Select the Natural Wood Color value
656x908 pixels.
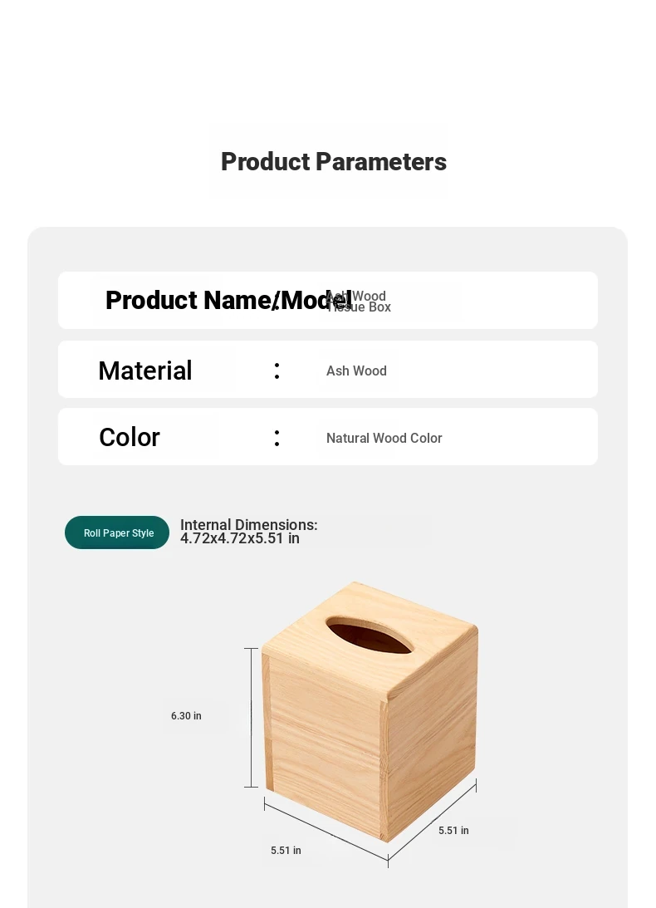coord(384,438)
